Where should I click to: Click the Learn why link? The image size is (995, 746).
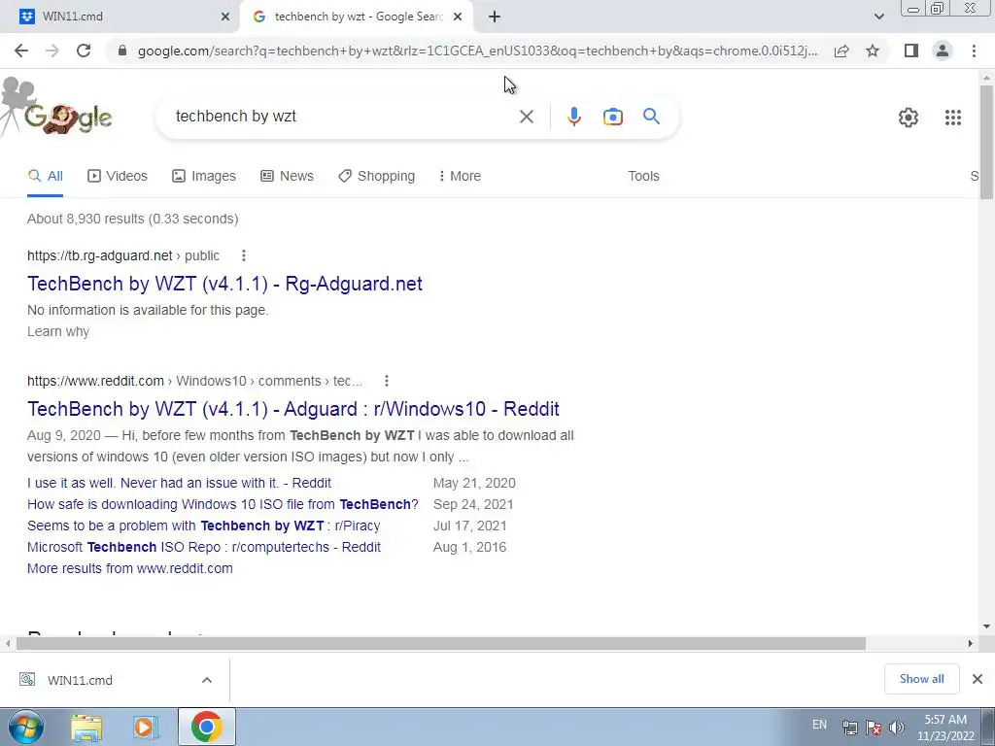(58, 332)
